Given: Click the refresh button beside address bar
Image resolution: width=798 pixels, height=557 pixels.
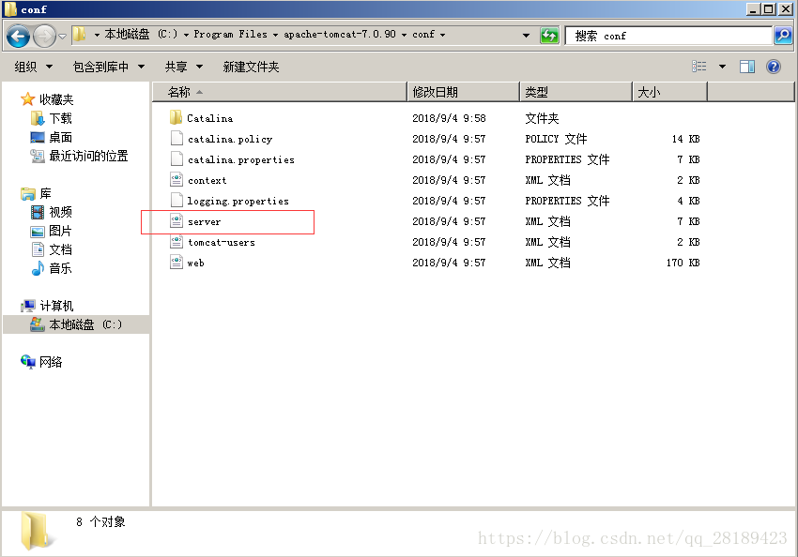Looking at the screenshot, I should coord(549,36).
